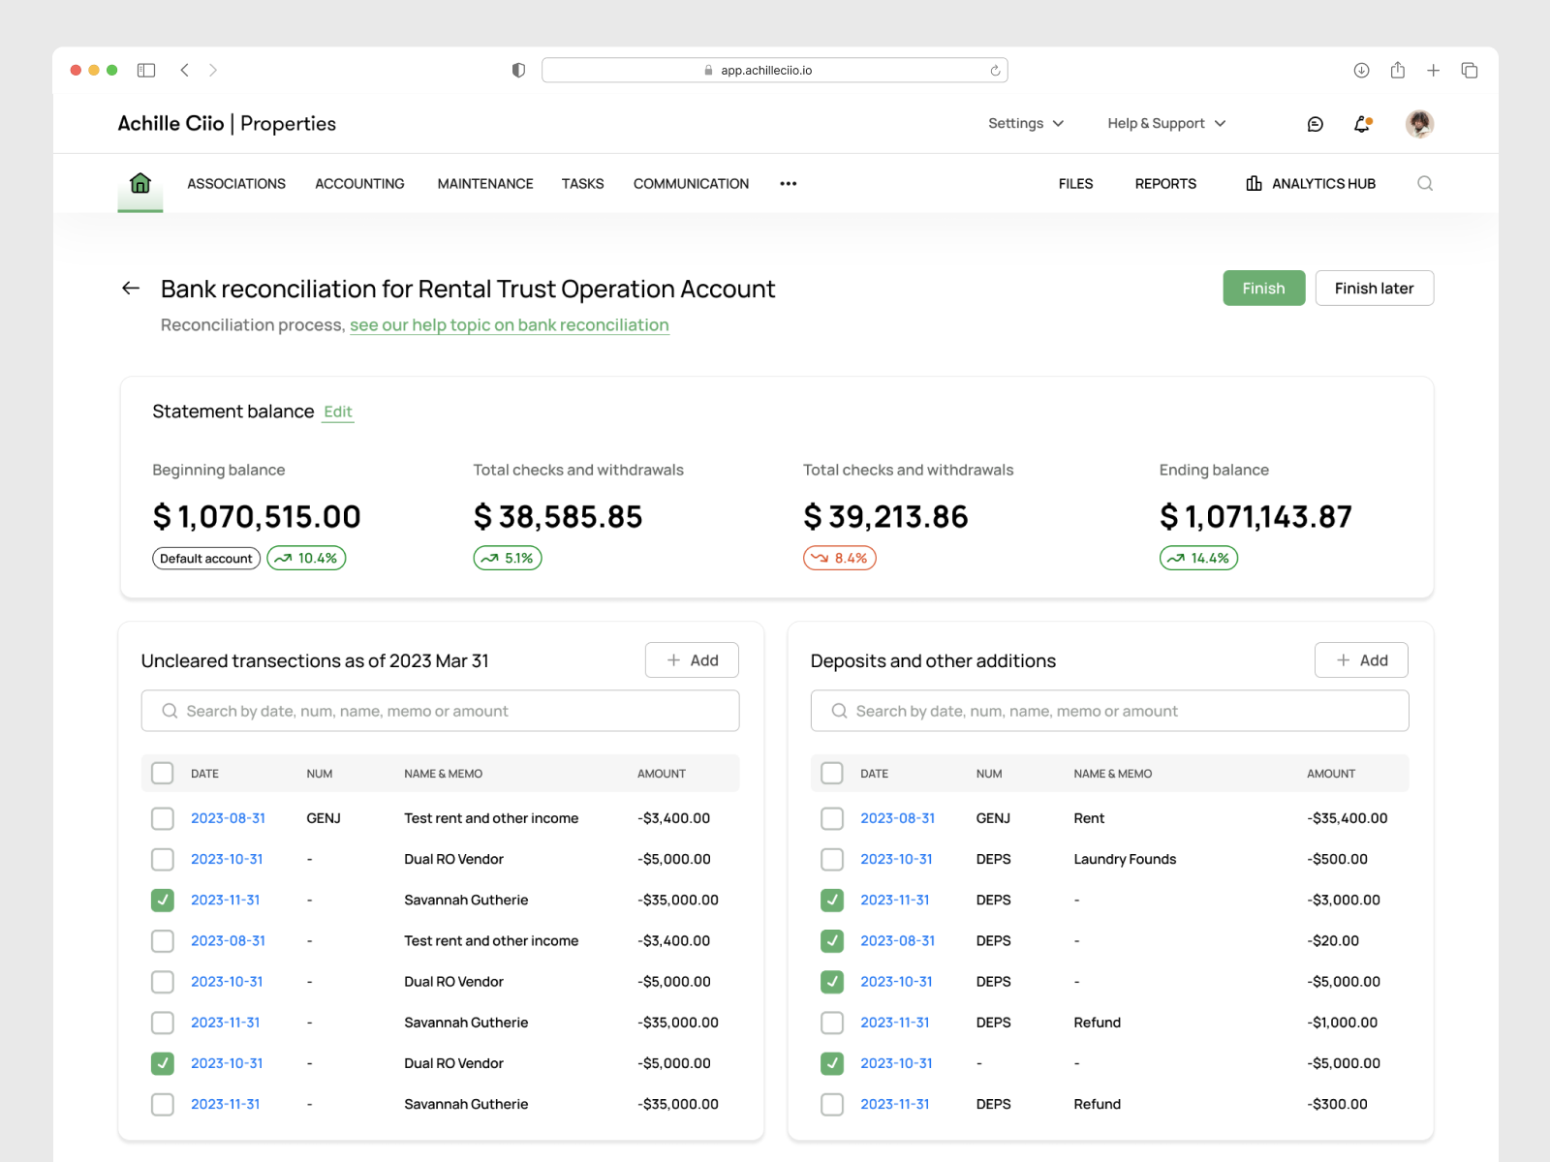Open the notifications bell
The image size is (1550, 1162).
coord(1362,124)
